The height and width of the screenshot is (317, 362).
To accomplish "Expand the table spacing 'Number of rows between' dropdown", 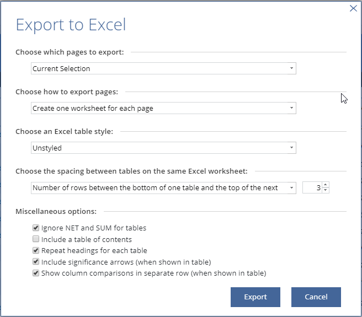I will click(x=163, y=187).
